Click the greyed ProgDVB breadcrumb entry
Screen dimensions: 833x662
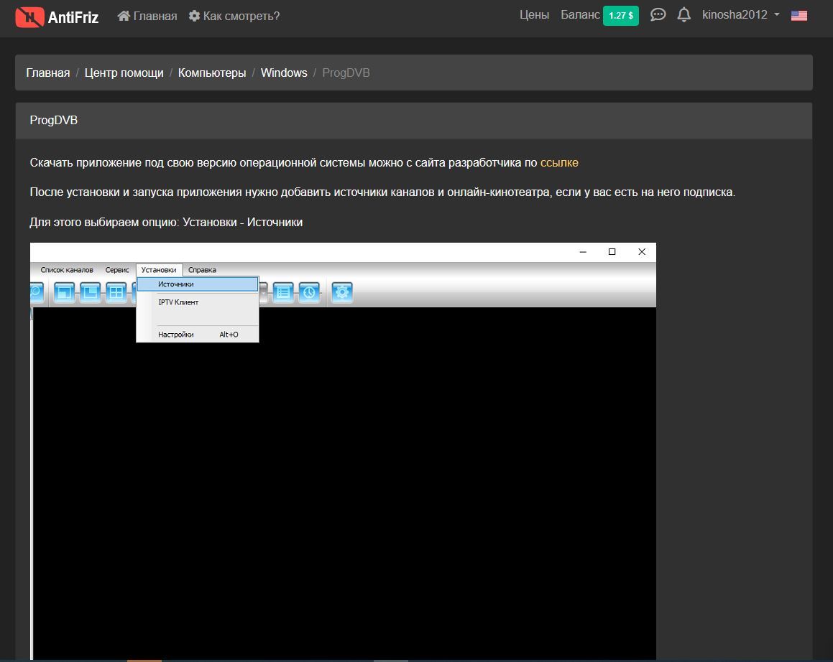[346, 73]
